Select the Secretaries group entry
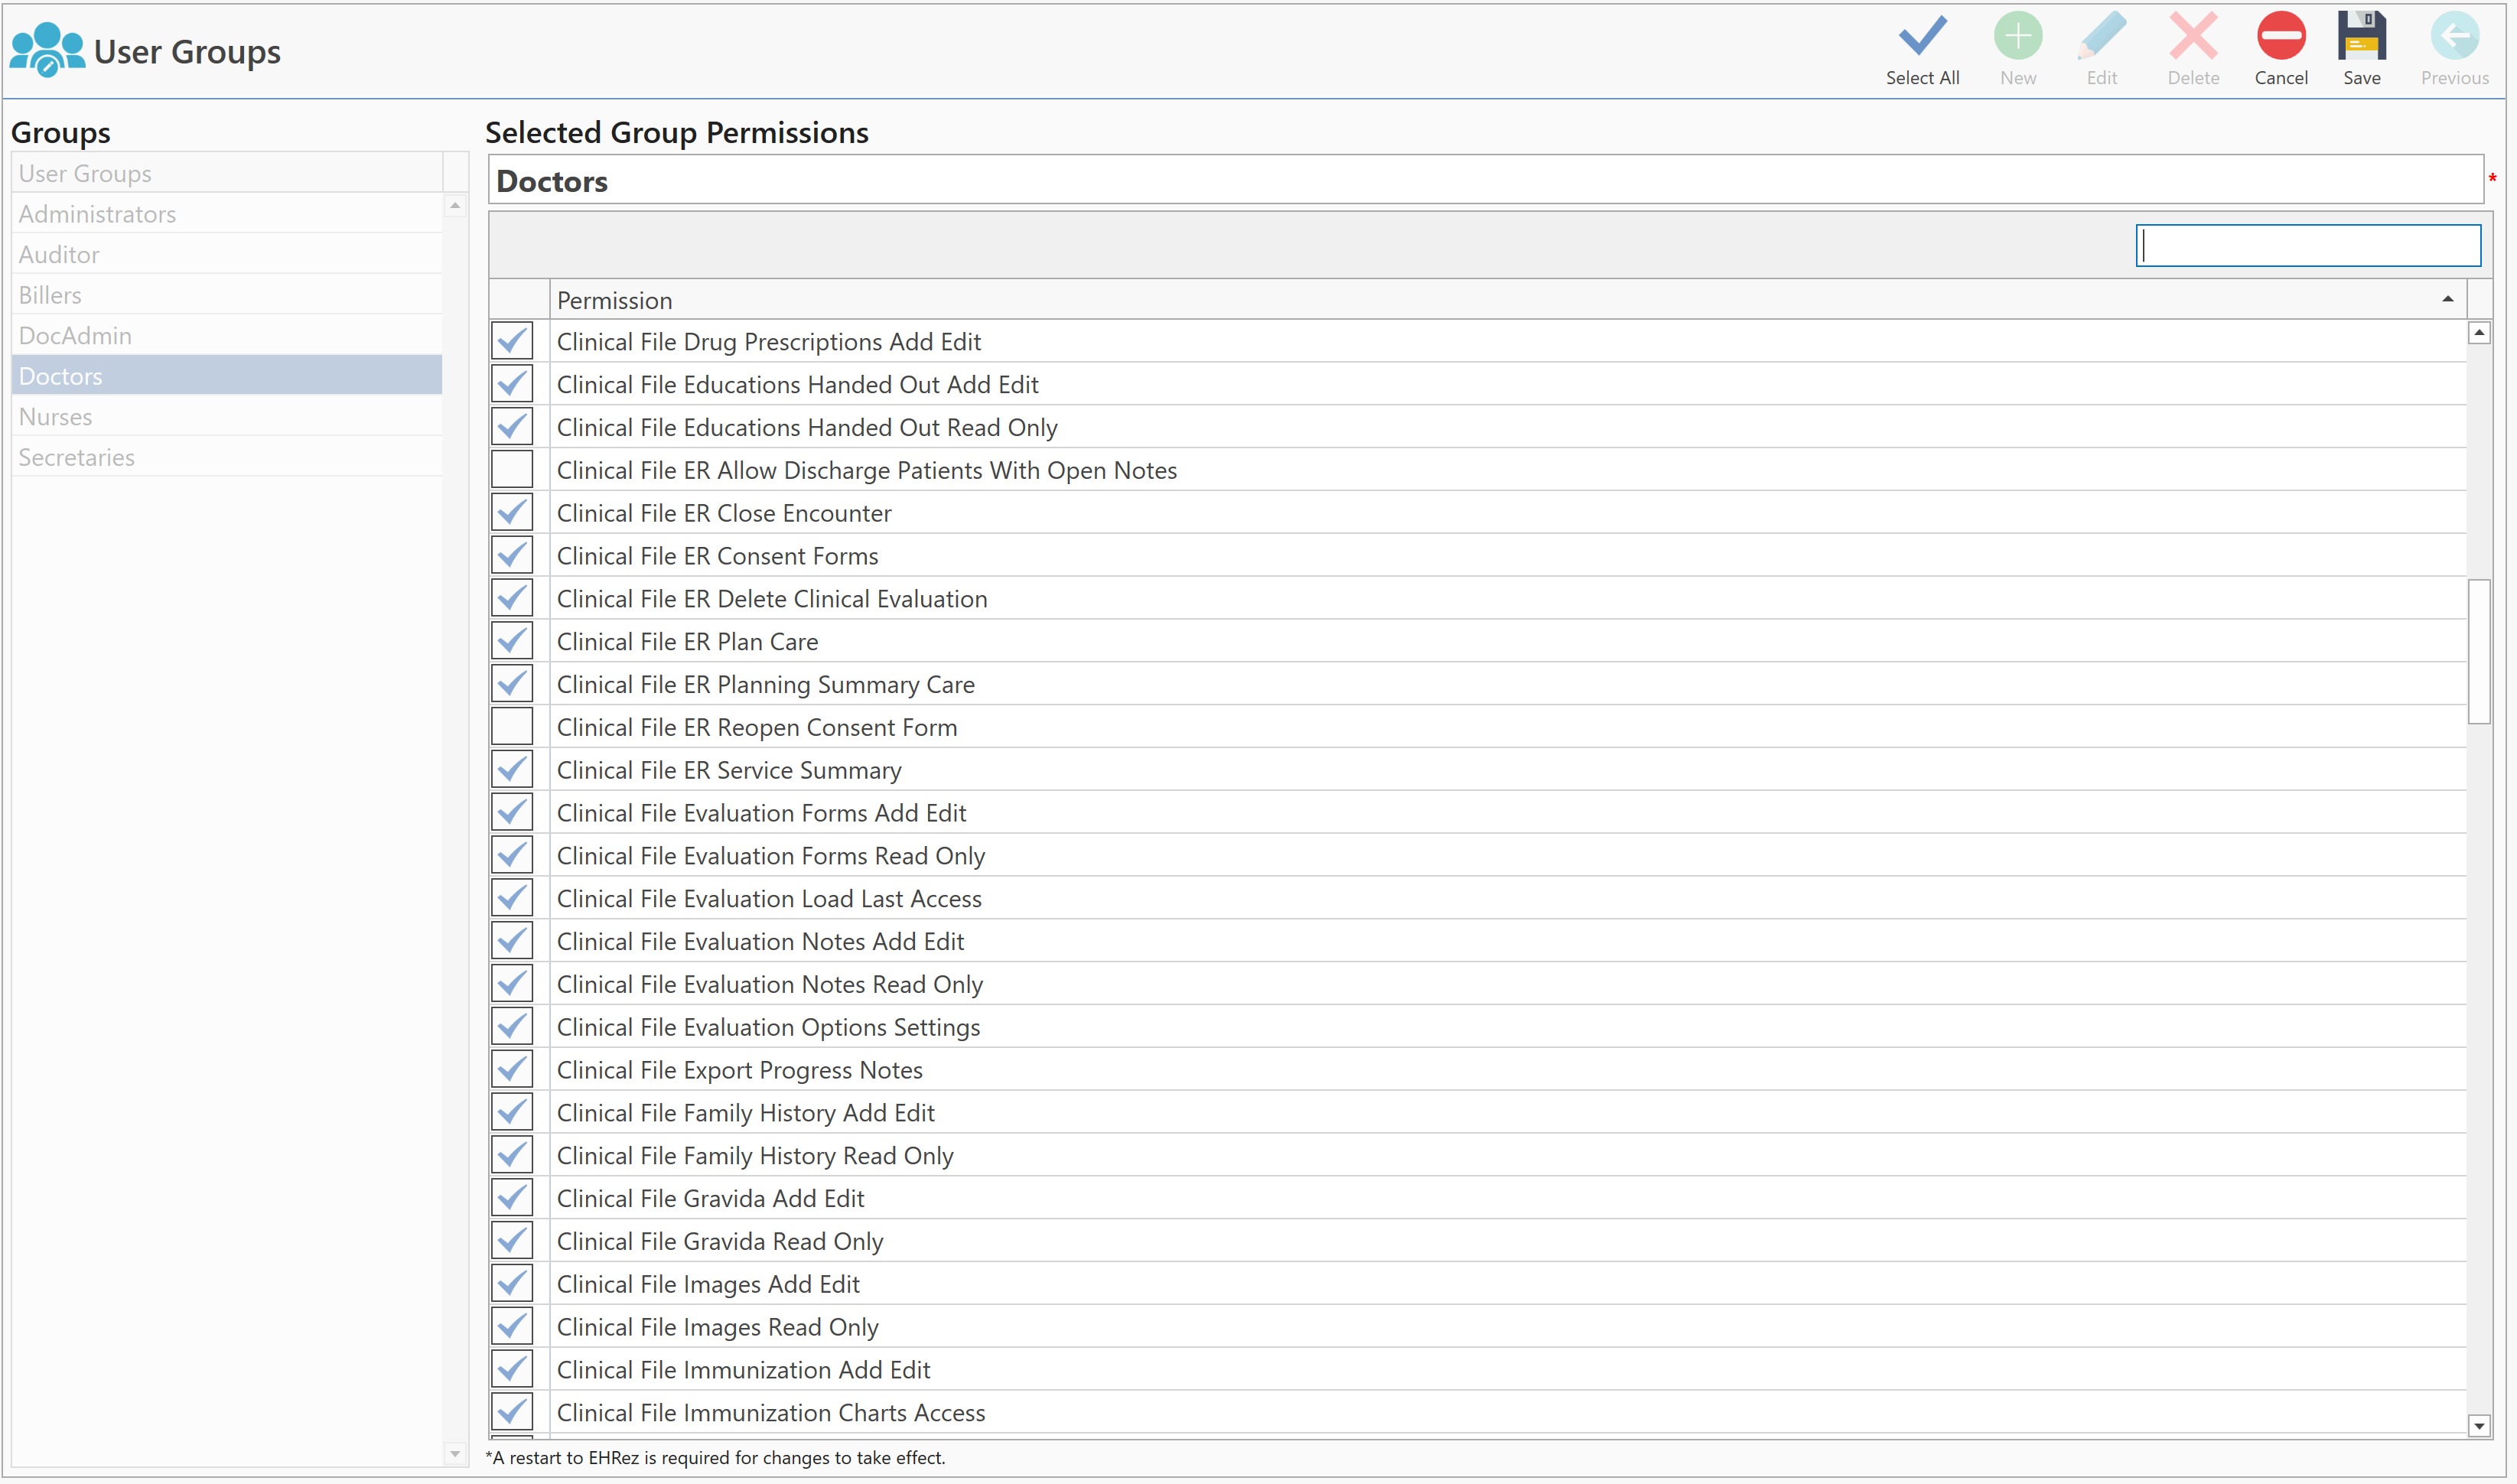The width and height of the screenshot is (2517, 1484). point(76,457)
